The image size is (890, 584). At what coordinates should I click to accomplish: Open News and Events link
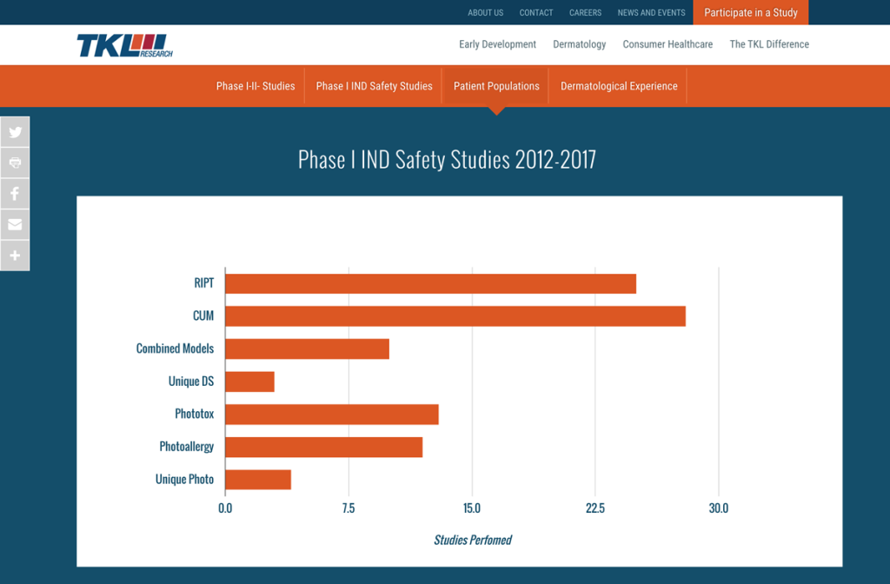click(651, 12)
